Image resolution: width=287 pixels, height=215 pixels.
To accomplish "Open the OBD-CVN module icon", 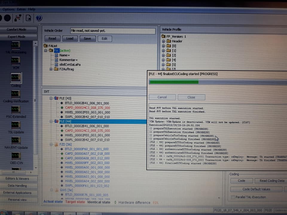I will click(16, 156).
